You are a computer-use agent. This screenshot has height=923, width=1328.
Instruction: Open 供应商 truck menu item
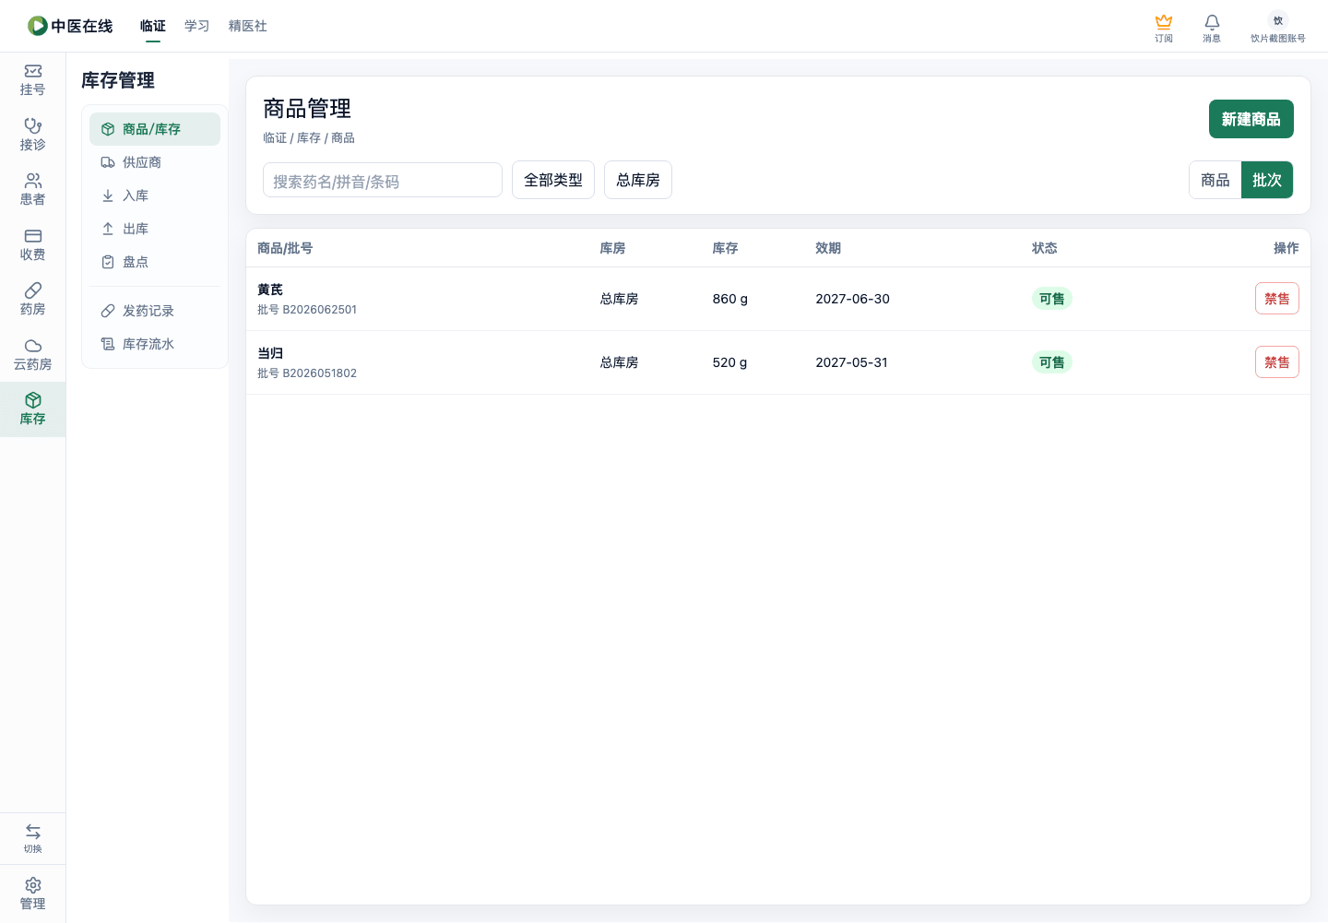155,162
